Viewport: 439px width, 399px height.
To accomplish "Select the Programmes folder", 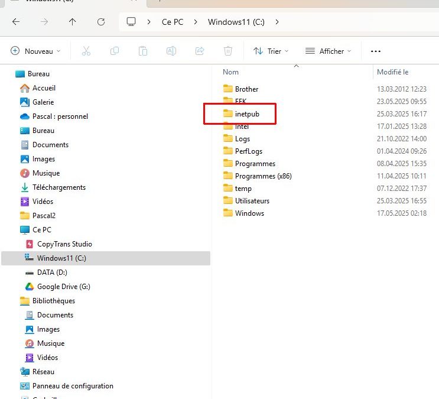I will tap(255, 163).
